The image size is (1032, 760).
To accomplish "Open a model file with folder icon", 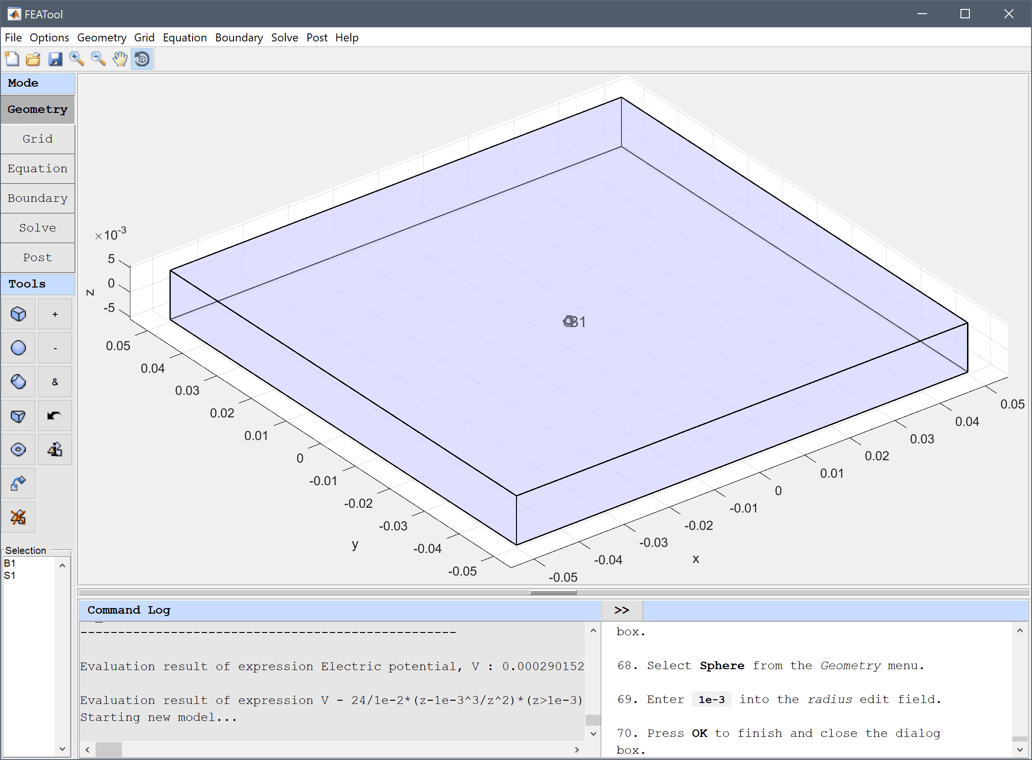I will tap(33, 59).
